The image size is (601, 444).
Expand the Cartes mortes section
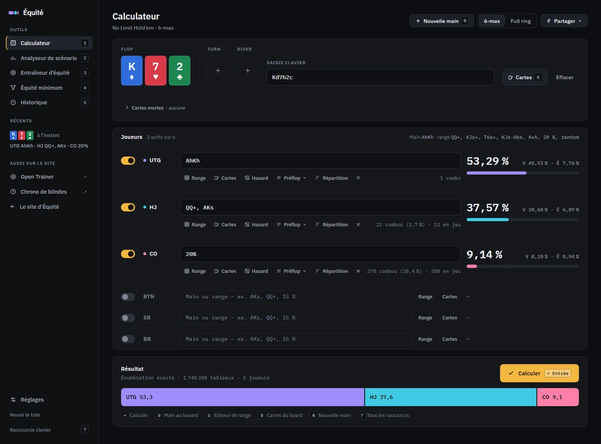(x=156, y=108)
